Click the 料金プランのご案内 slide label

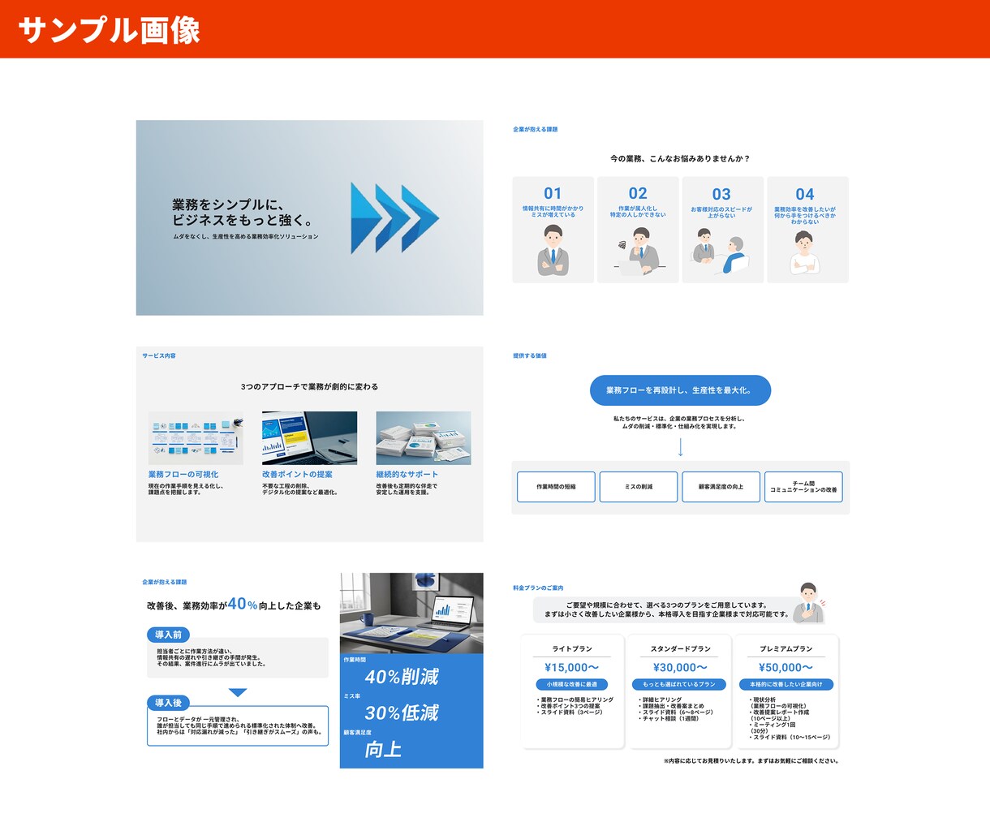coord(538,588)
